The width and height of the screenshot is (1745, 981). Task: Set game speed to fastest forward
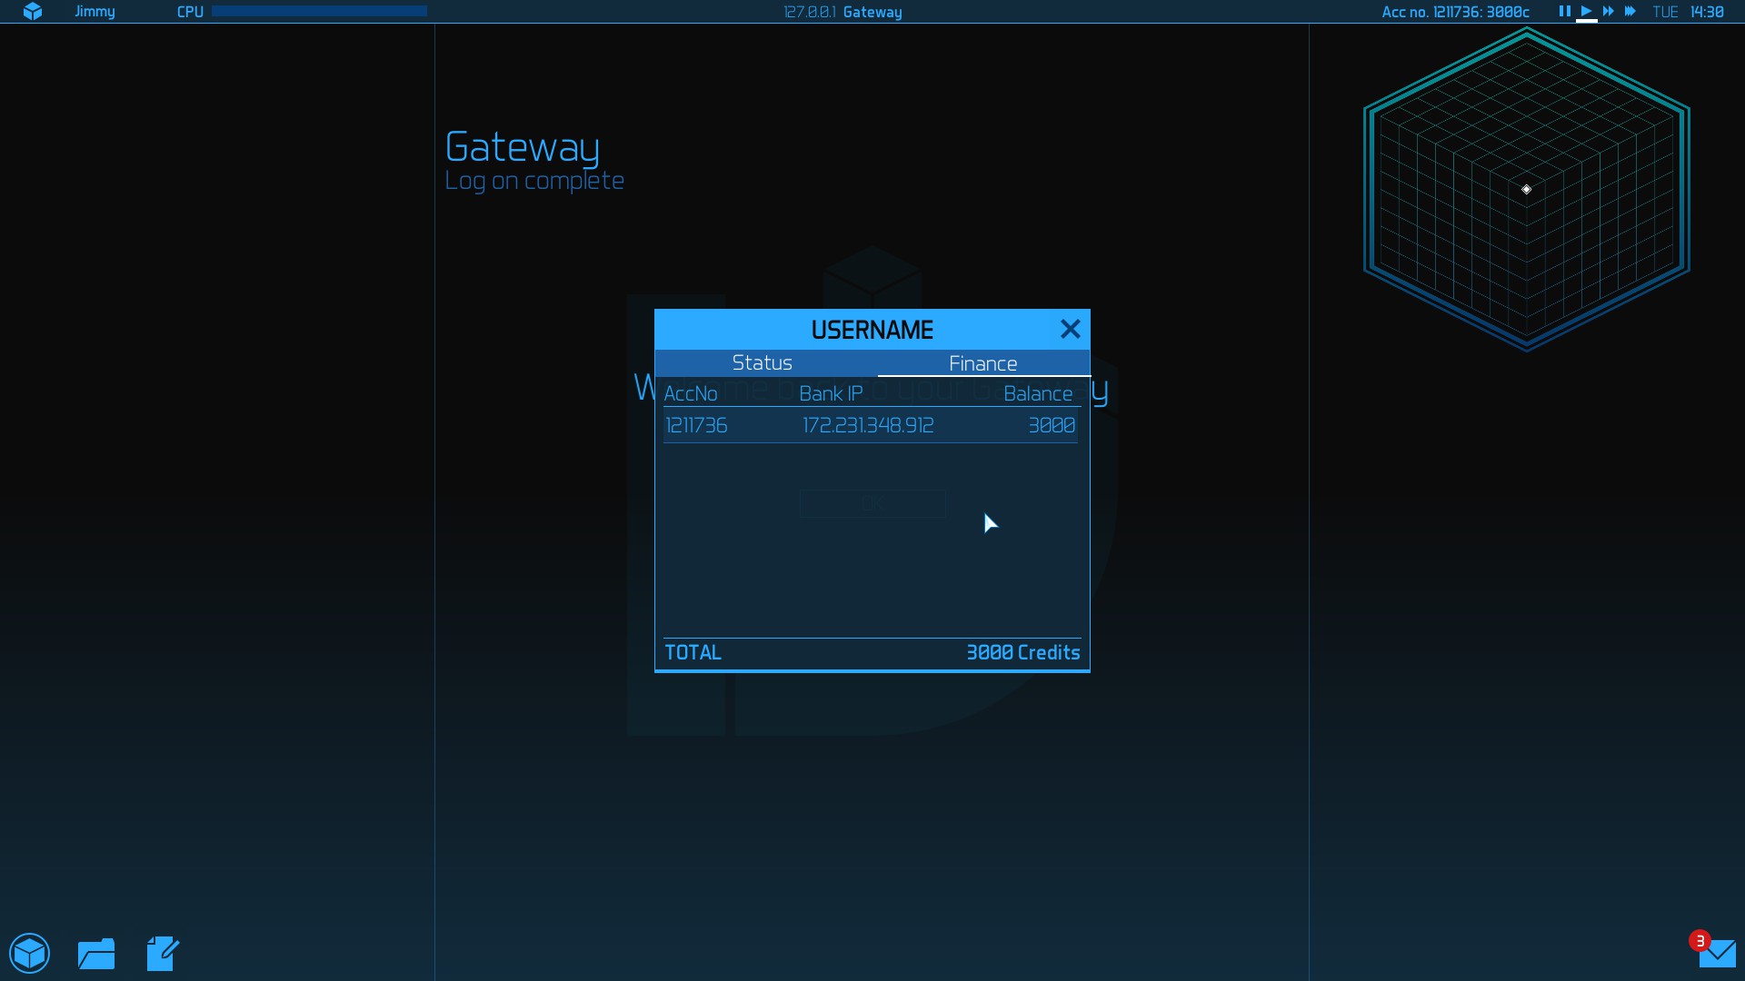click(x=1630, y=12)
